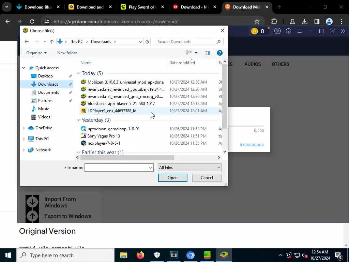Viewport: 349px width, 262px height.
Task: Open recent locations dropdown in dialog
Action: [45, 42]
